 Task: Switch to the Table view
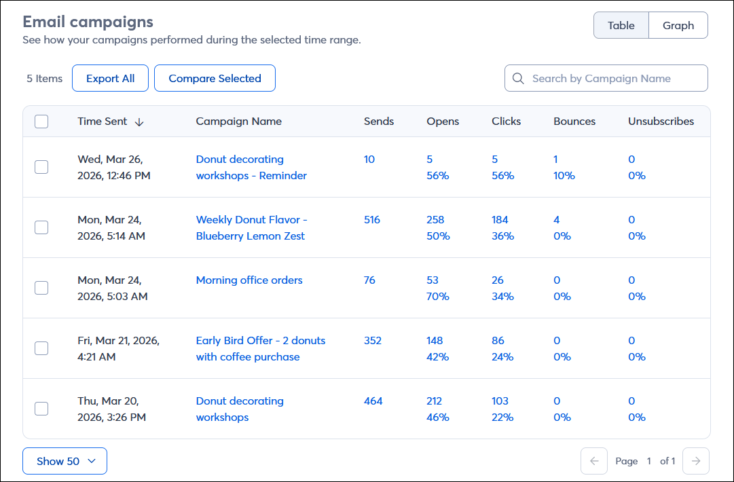click(621, 25)
